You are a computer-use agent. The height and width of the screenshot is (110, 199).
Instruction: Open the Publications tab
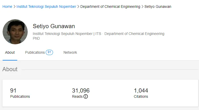pos(35,52)
